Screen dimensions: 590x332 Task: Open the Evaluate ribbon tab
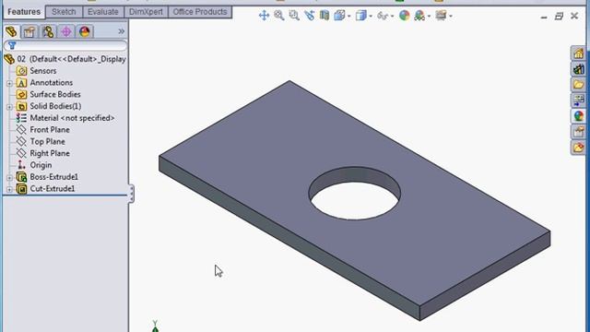(x=102, y=12)
